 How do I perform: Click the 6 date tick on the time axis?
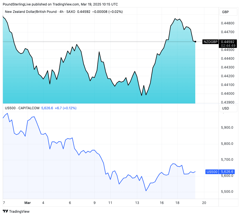70,203
